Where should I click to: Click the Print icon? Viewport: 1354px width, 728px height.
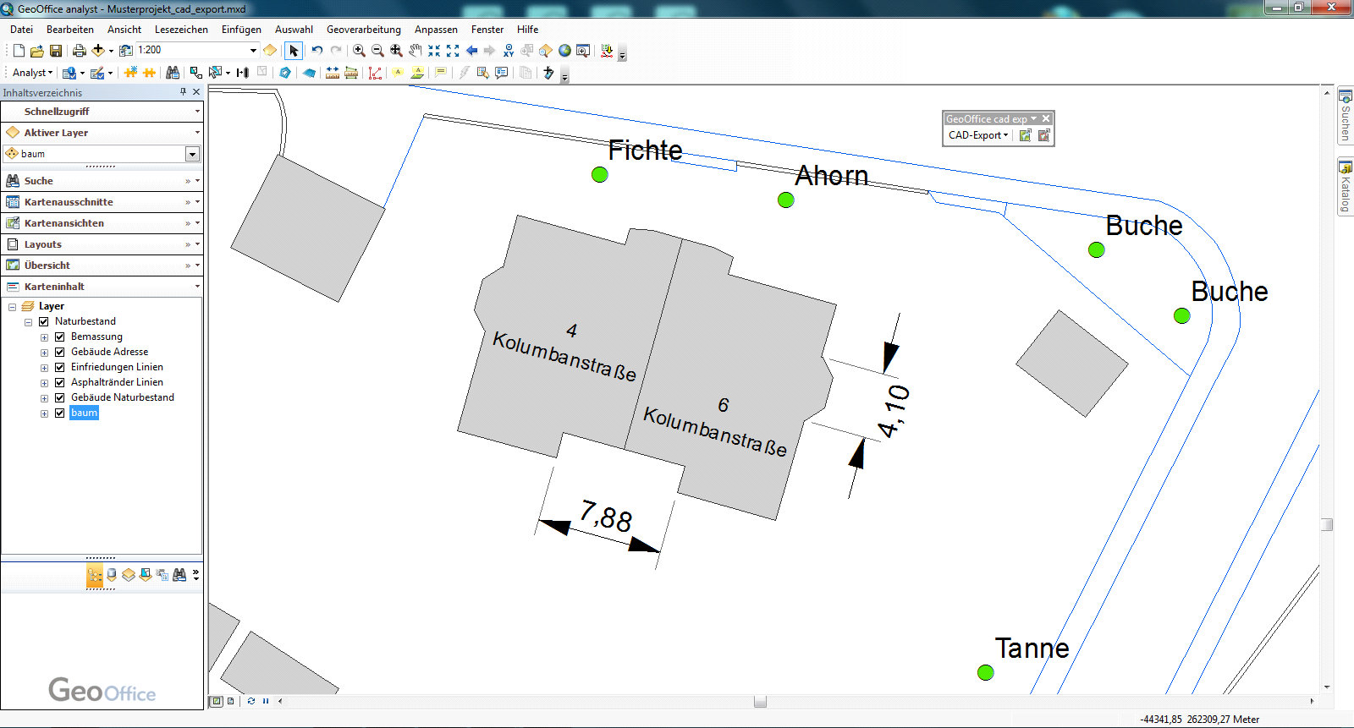79,51
